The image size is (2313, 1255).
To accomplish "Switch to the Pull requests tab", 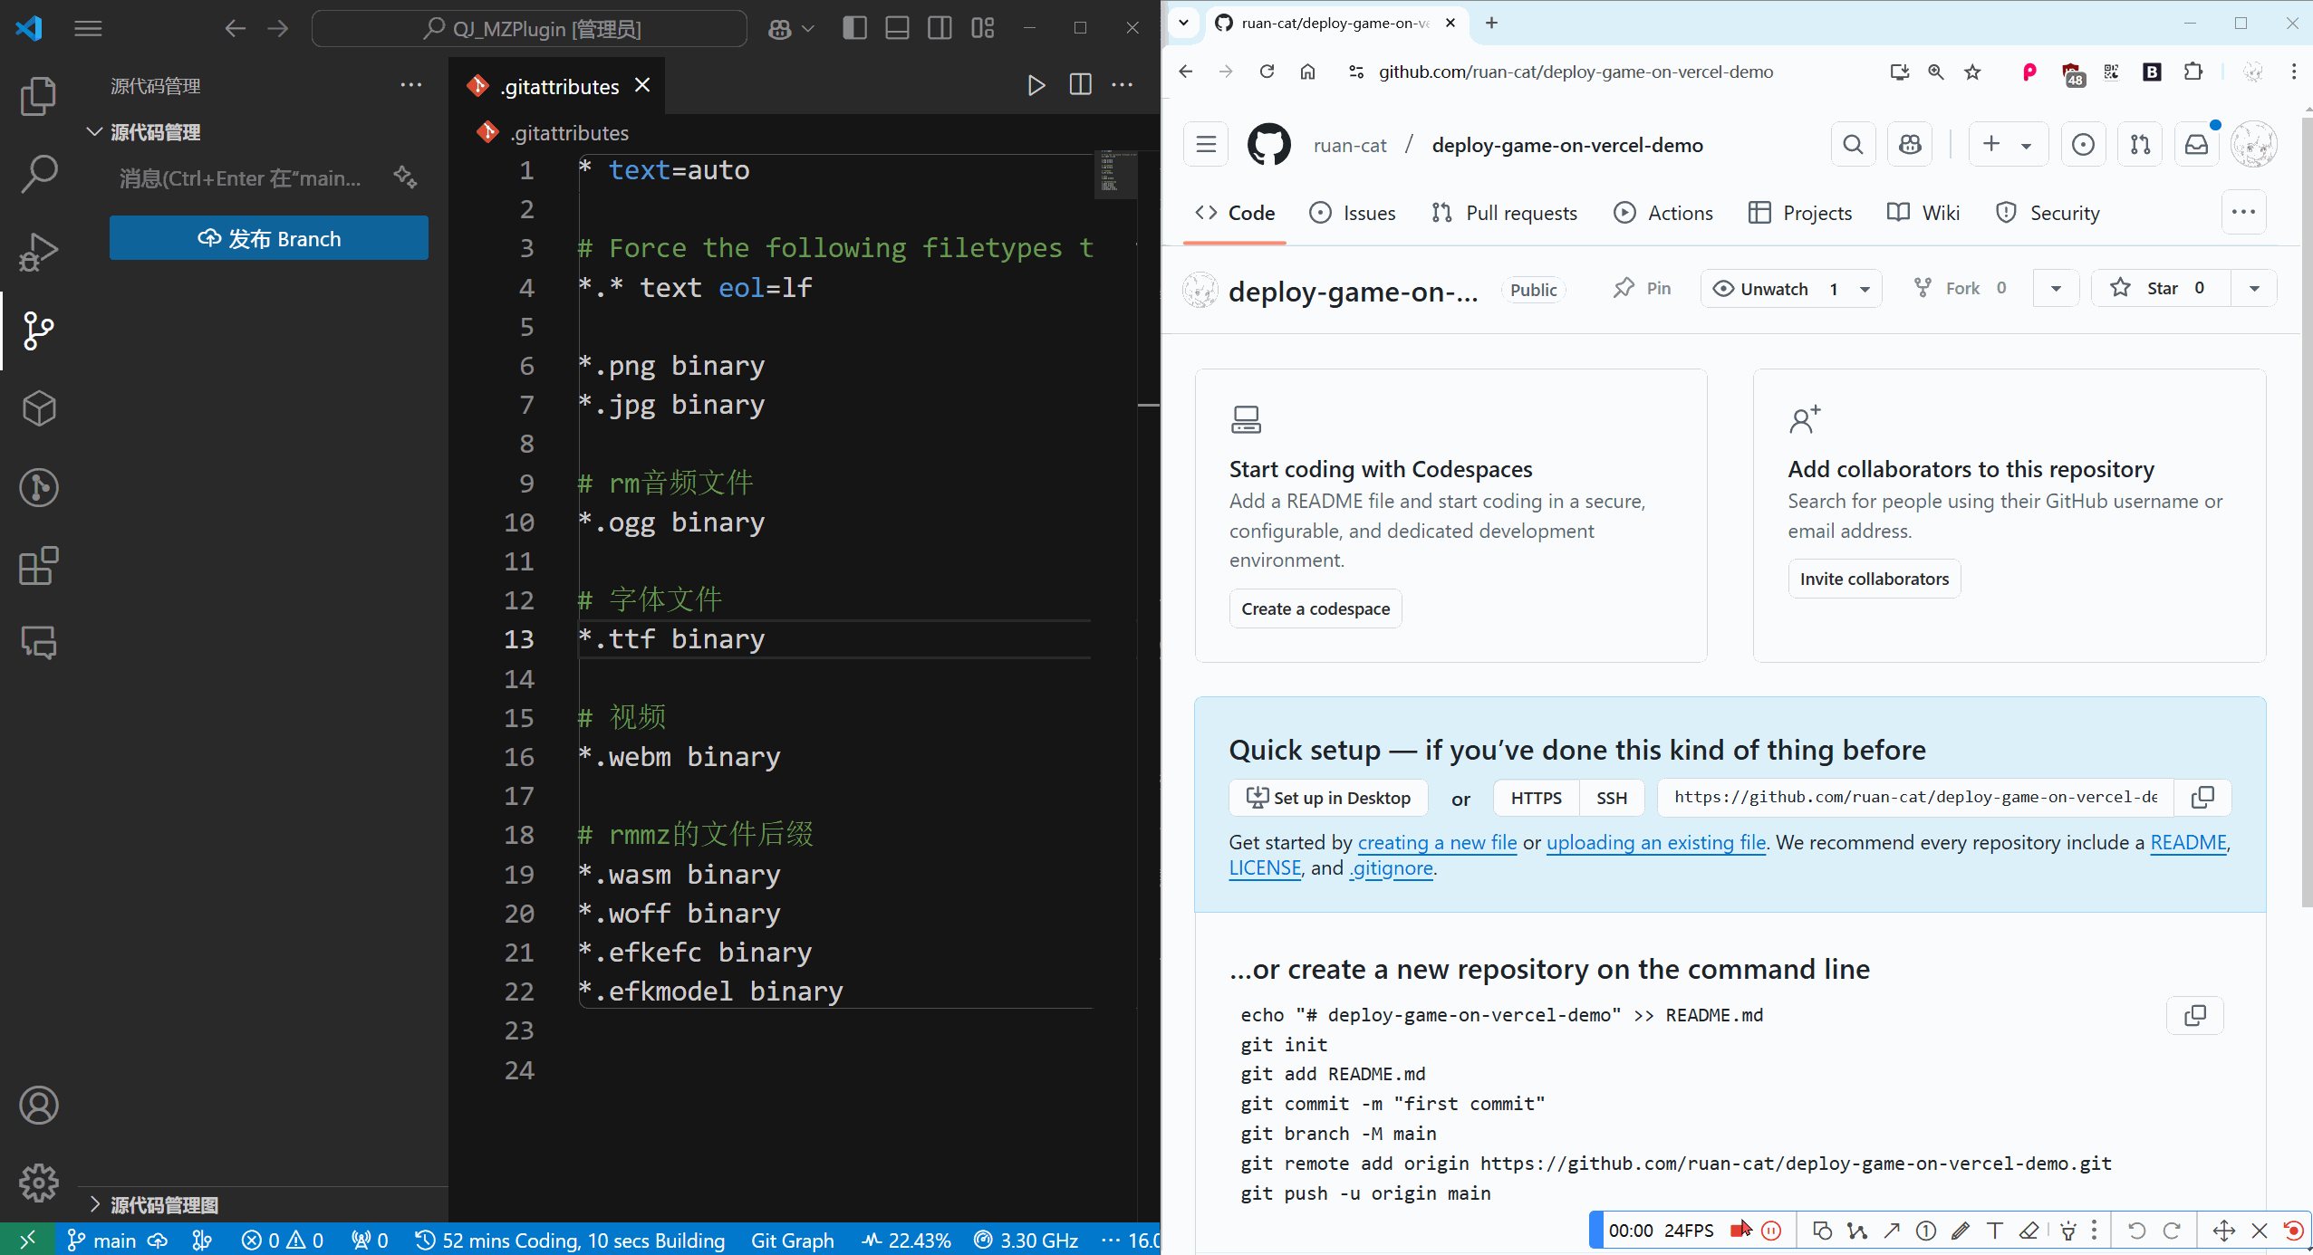I will [x=1505, y=213].
